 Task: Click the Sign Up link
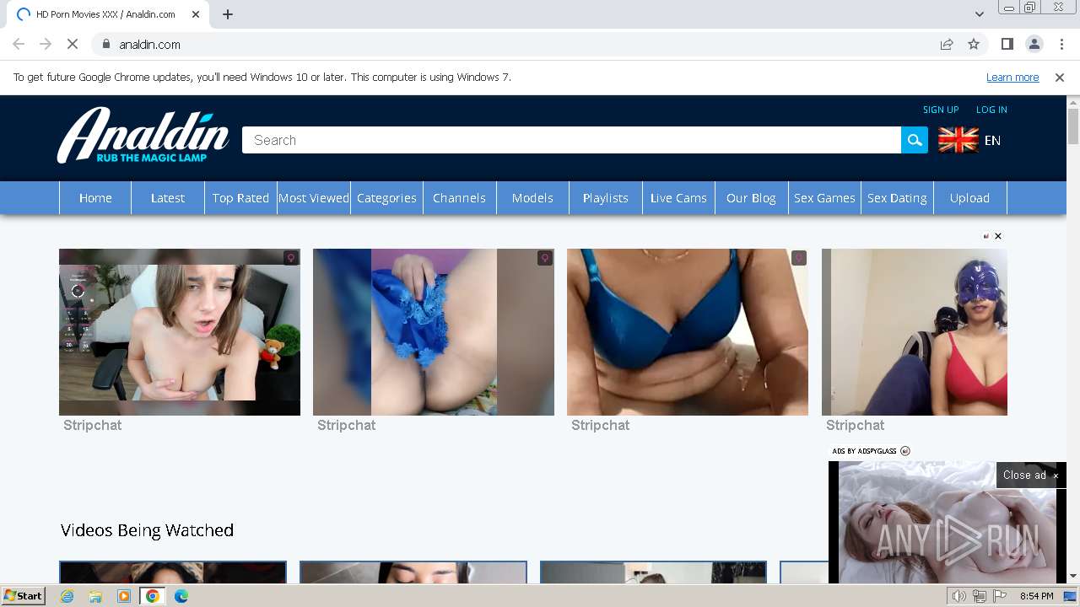click(941, 110)
